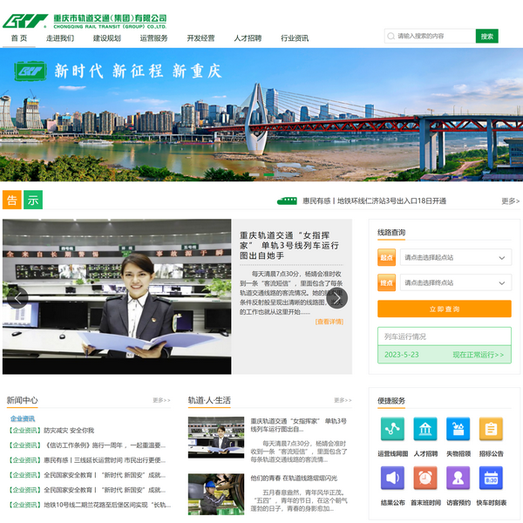Click the 现在正常运行>> status link
Viewport: 523px width, 523px height.
(x=478, y=355)
